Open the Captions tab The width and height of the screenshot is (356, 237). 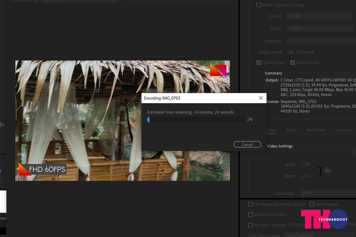[343, 130]
